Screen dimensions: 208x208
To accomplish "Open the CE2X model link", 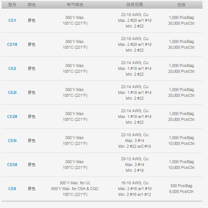I will (12, 116).
